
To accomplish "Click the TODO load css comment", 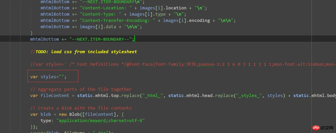I will (84, 52).
